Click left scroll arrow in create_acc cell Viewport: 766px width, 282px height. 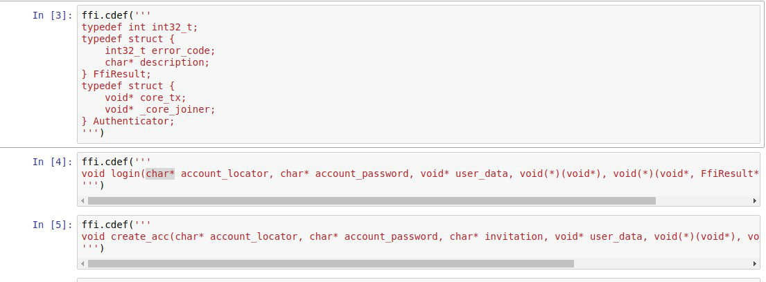click(x=83, y=263)
